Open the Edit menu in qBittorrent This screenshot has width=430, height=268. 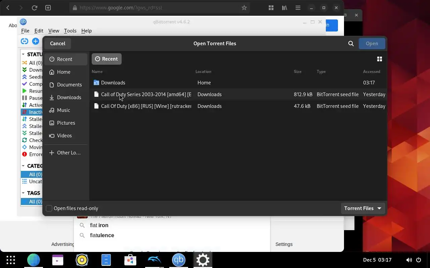tap(39, 31)
